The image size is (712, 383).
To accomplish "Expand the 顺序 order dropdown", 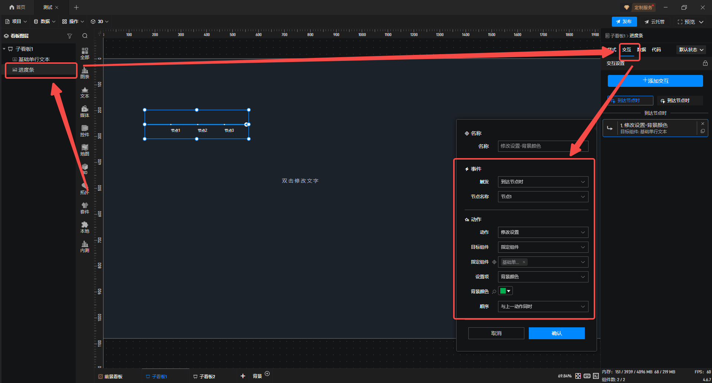I will point(543,307).
